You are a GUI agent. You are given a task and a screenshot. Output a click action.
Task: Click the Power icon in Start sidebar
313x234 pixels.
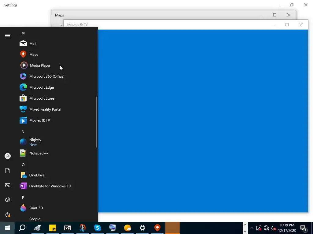point(8,214)
